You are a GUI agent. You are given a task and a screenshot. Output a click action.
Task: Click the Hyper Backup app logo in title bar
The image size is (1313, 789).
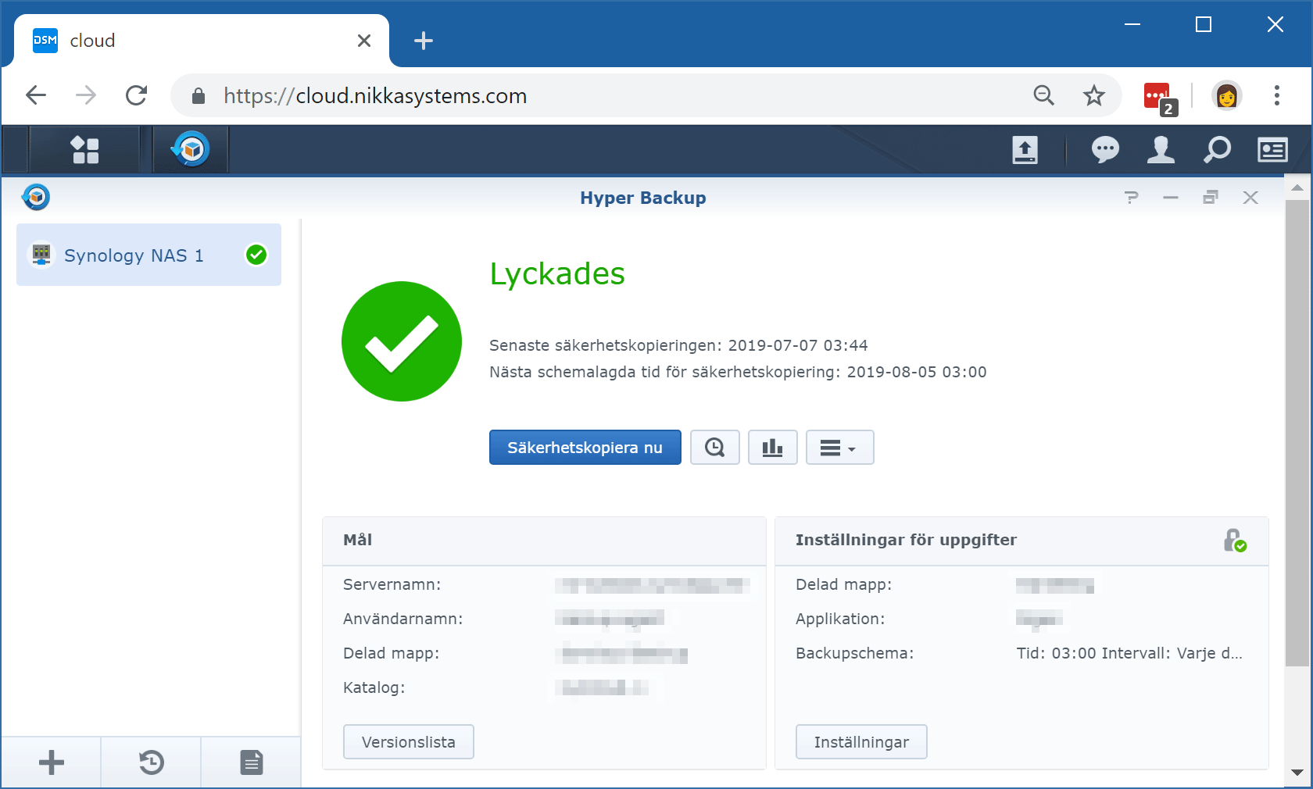(36, 197)
